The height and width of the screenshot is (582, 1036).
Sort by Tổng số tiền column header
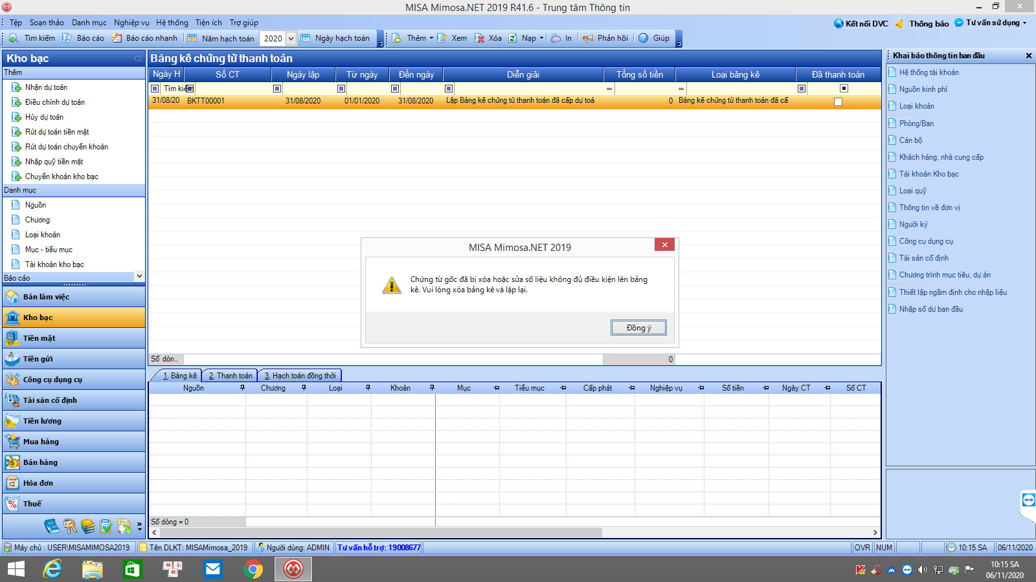click(x=640, y=74)
